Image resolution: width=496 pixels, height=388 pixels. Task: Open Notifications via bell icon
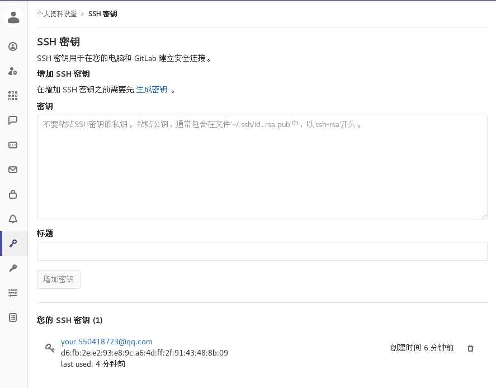click(x=13, y=219)
